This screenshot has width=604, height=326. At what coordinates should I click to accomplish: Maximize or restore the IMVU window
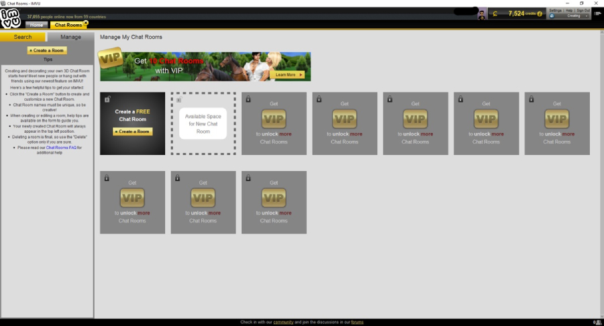point(582,3)
